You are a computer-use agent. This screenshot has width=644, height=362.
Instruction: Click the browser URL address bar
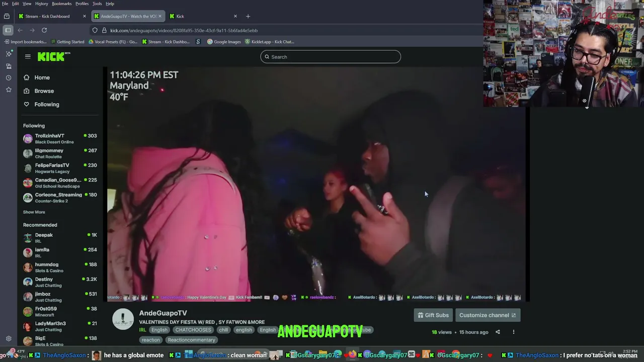(282, 30)
